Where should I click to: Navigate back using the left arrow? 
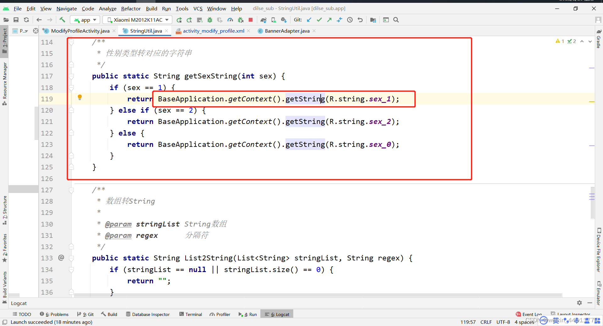point(39,20)
